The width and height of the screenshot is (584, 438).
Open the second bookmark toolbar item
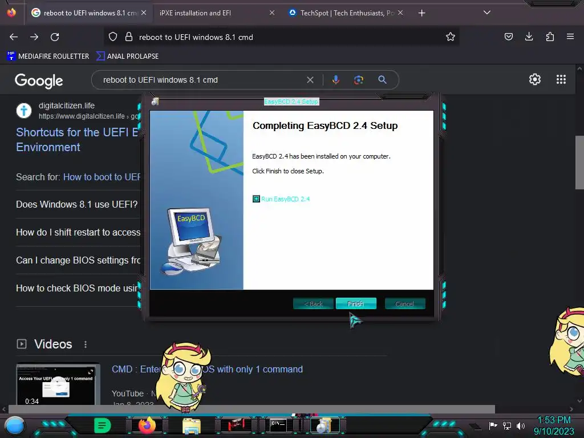tap(127, 56)
